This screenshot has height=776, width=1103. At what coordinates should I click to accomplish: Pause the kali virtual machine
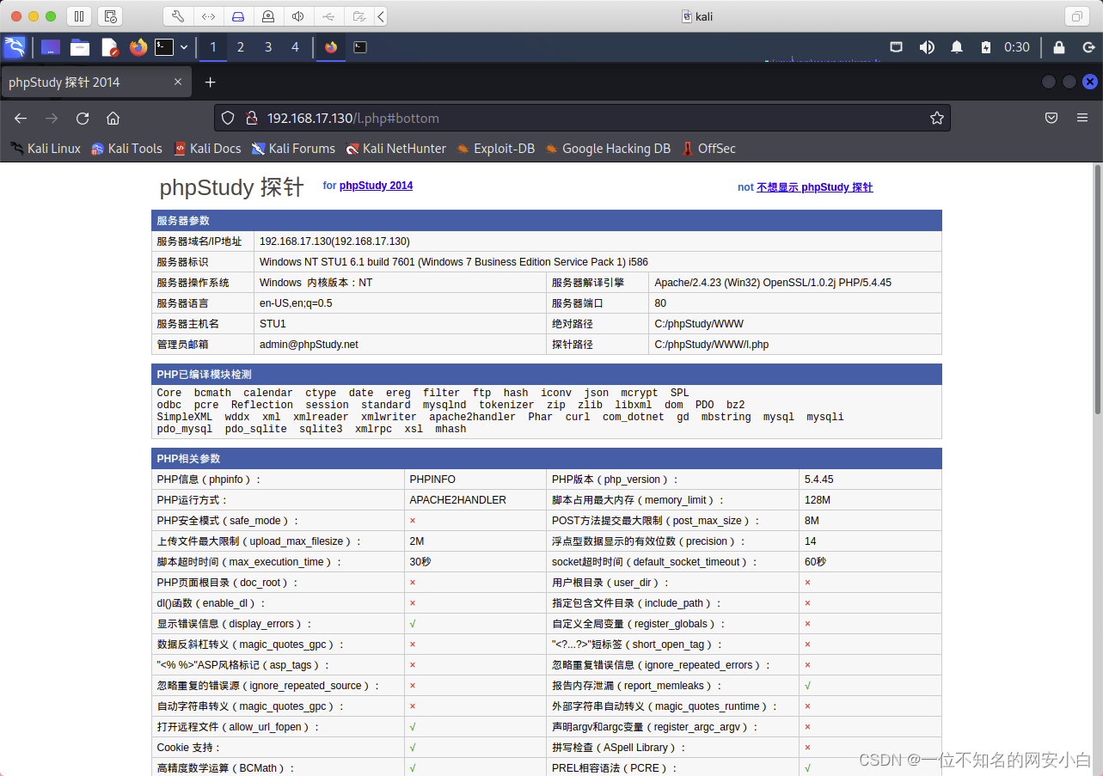(x=78, y=16)
